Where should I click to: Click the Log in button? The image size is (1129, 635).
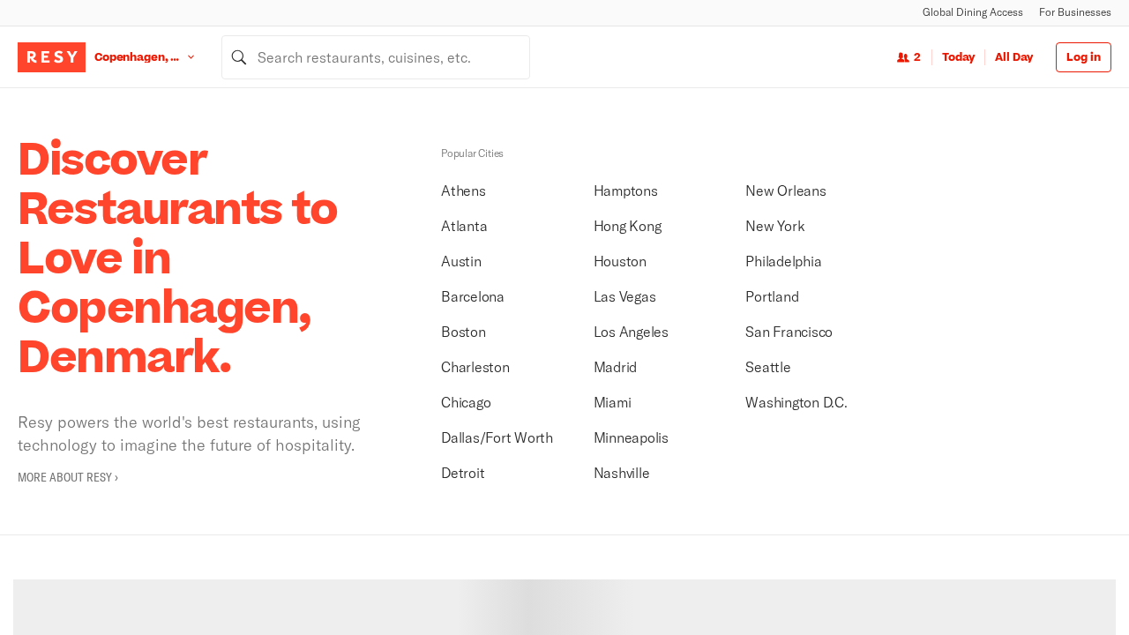[1083, 57]
